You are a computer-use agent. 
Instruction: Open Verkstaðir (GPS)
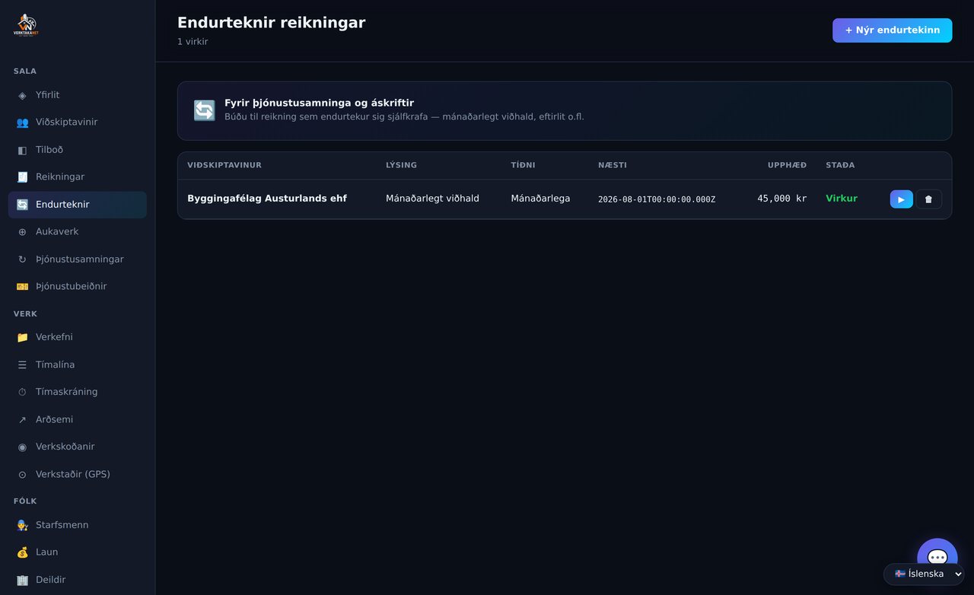point(78,474)
